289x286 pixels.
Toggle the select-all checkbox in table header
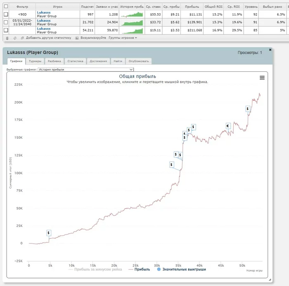click(x=6, y=6)
